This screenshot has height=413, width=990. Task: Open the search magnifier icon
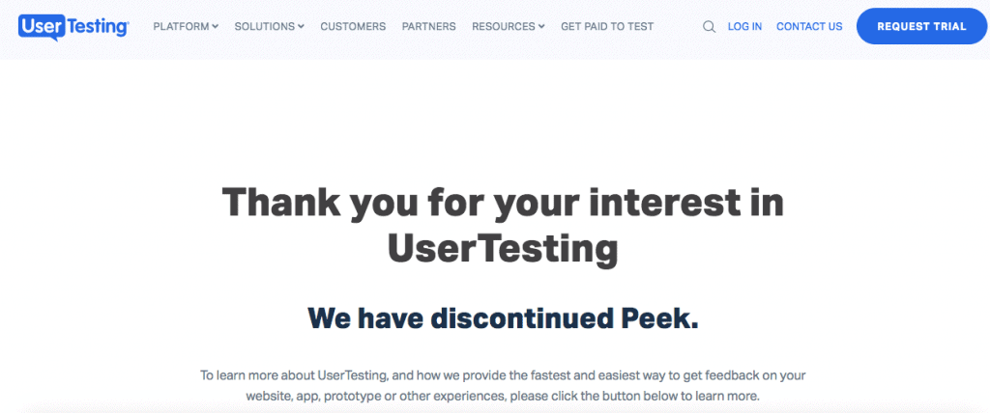click(709, 26)
